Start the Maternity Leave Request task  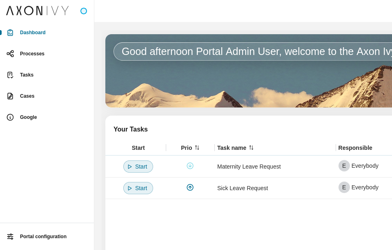coord(138,167)
